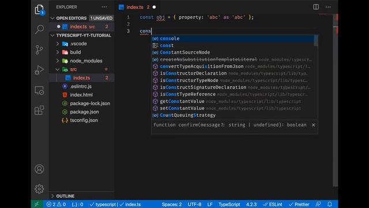Image resolution: width=369 pixels, height=208 pixels.
Task: Select the const keyword suggestion
Action: pos(232,46)
